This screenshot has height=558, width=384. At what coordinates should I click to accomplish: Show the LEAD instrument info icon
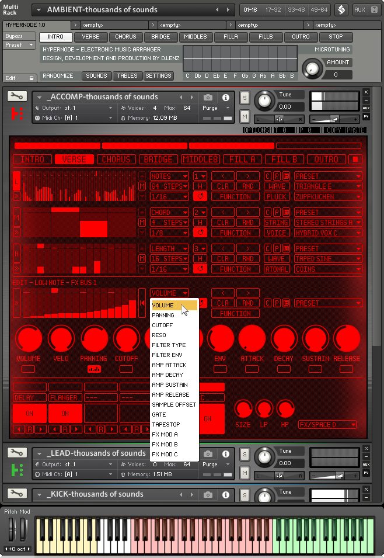click(x=225, y=454)
